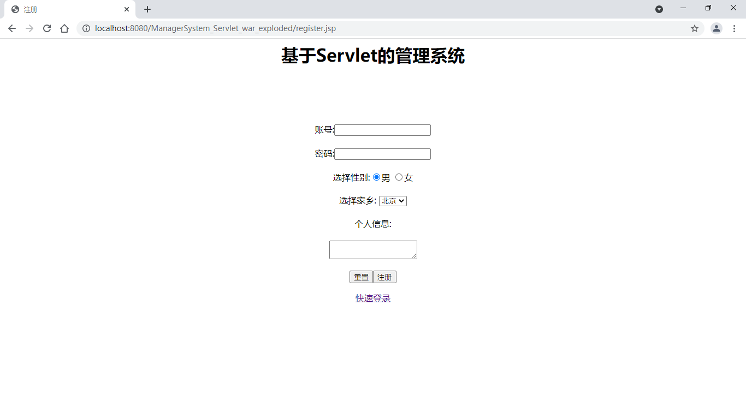Reload the register.jsp page

point(47,28)
